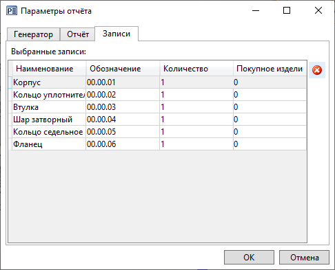Click the Отмена button
The width and height of the screenshot is (335, 270).
(x=304, y=258)
